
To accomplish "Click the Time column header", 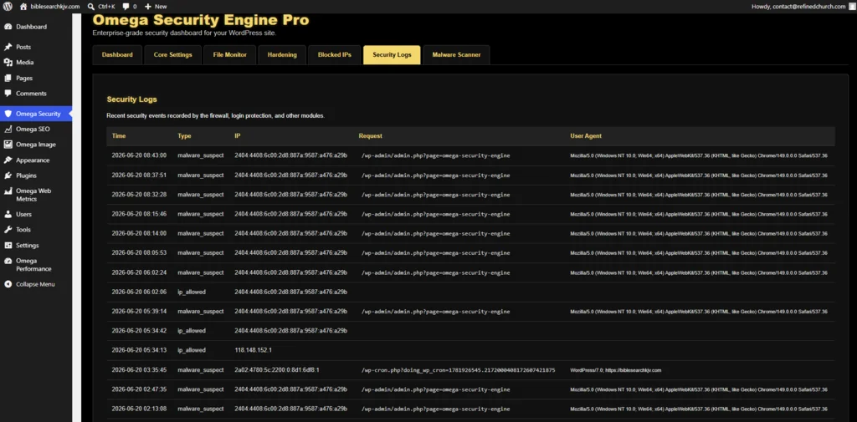I will (x=119, y=136).
